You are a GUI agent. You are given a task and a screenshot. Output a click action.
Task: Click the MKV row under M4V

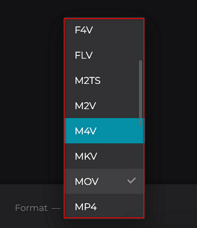point(104,156)
